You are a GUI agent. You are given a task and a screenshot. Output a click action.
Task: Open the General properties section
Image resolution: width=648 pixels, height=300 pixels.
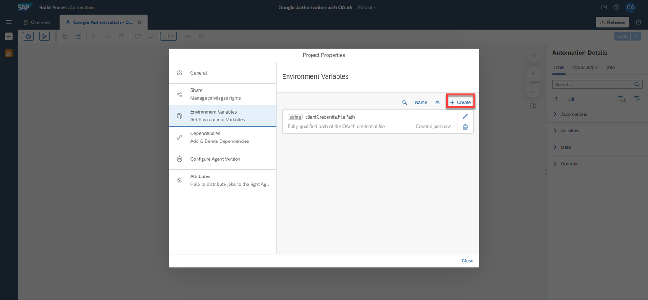[223, 73]
